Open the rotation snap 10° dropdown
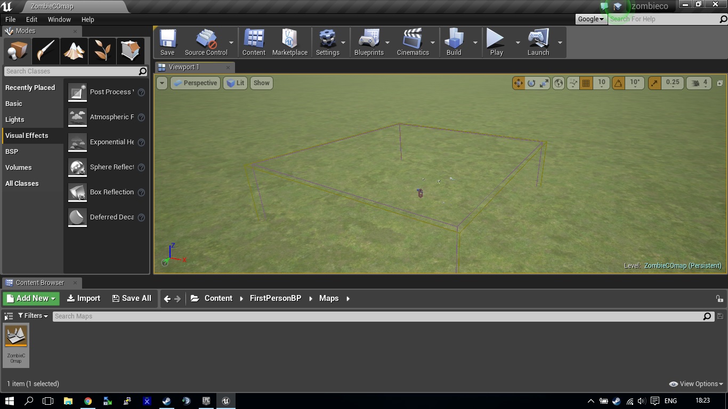The height and width of the screenshot is (409, 728). tap(635, 83)
